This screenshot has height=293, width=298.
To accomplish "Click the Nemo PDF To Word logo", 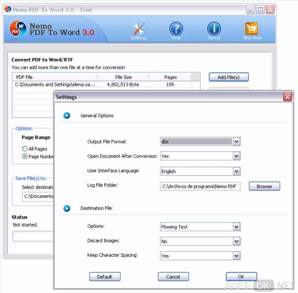I will pyautogui.click(x=18, y=29).
